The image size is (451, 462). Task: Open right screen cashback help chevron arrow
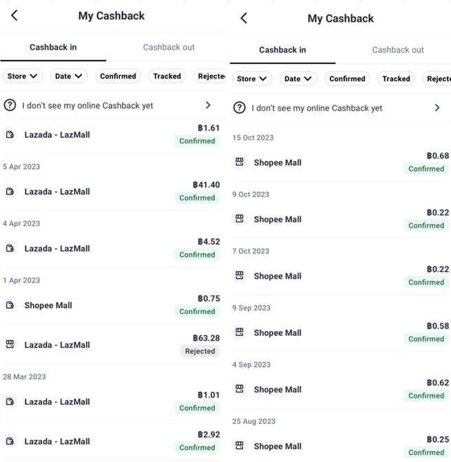click(x=437, y=108)
